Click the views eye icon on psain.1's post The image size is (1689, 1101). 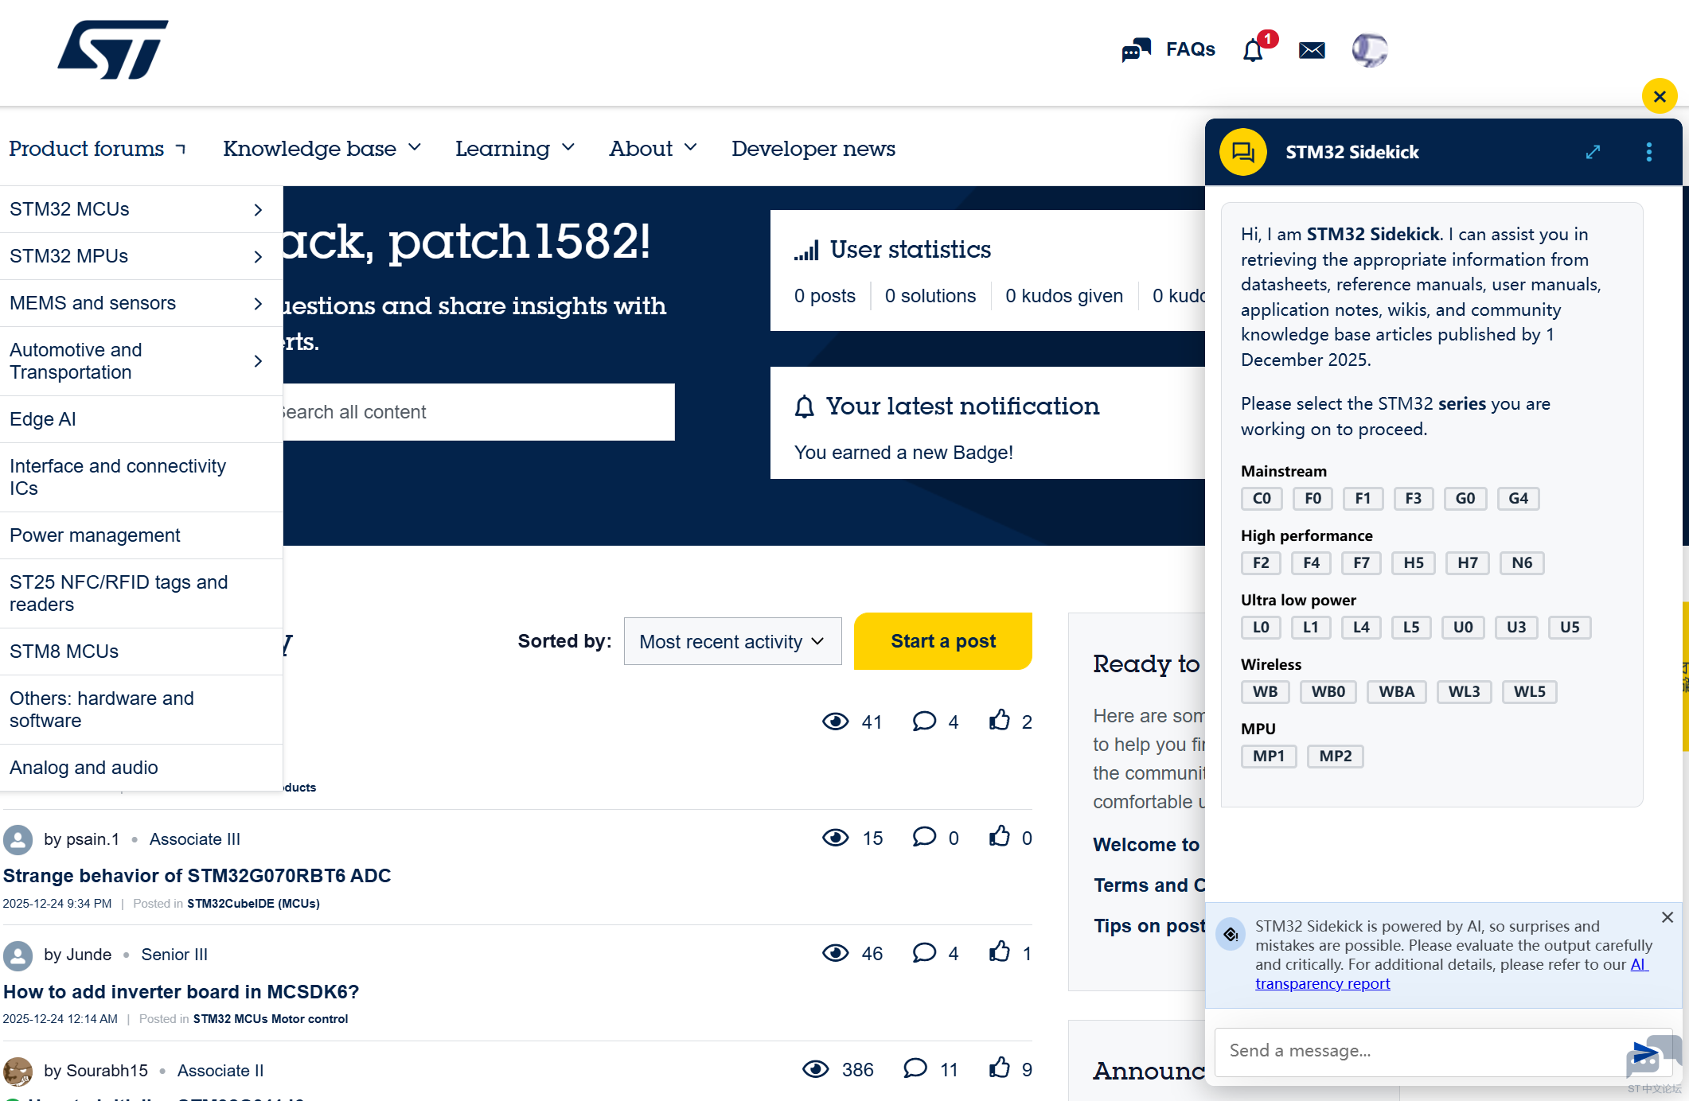point(836,838)
